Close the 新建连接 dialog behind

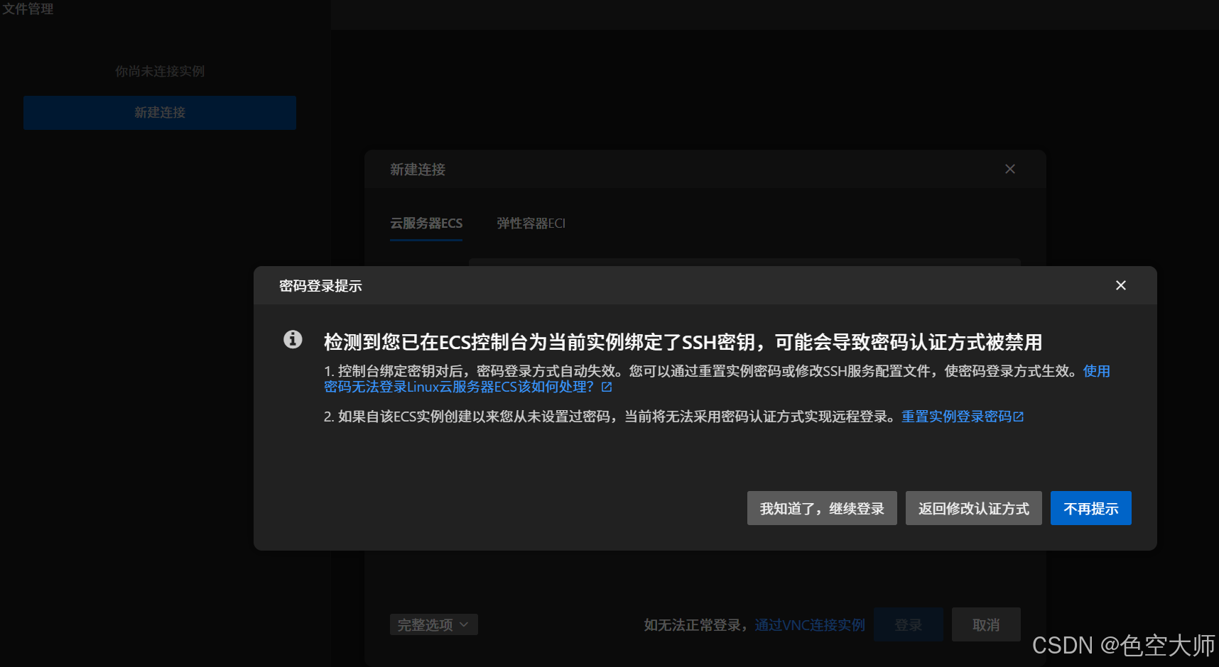[1010, 169]
